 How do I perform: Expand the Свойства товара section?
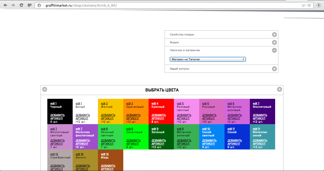coord(274,35)
